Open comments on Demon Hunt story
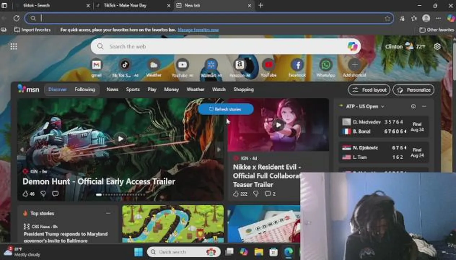456x260 pixels. [x=55, y=194]
